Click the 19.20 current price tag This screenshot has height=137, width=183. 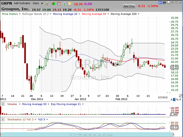174,67
